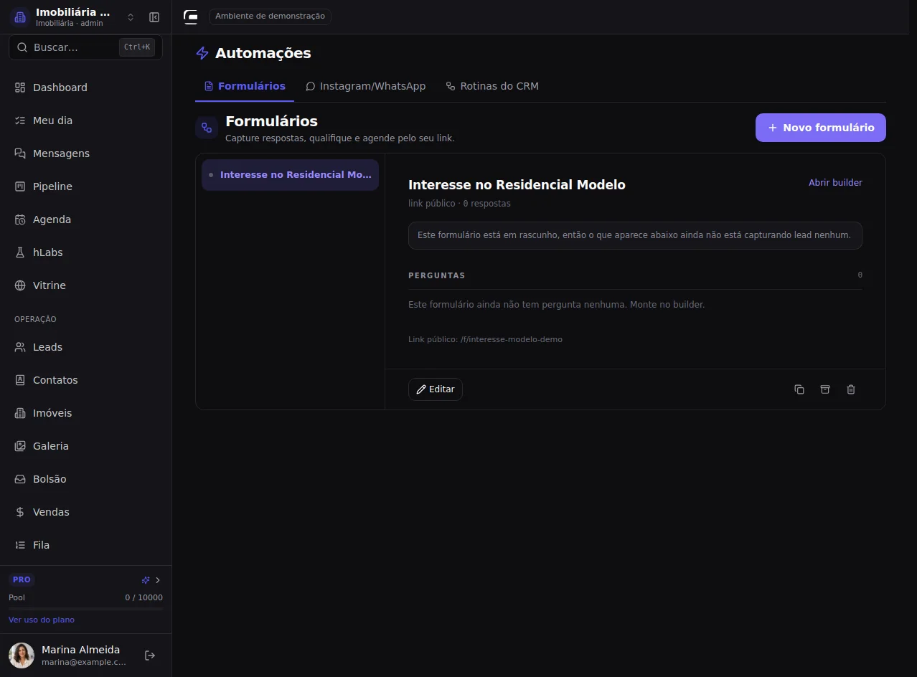This screenshot has height=677, width=917.
Task: Click the Editar button
Action: pyautogui.click(x=436, y=389)
